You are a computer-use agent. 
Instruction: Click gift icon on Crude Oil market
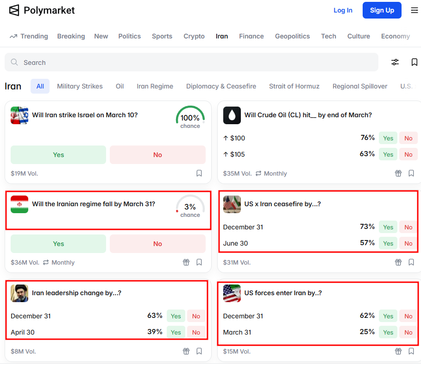pyautogui.click(x=398, y=173)
